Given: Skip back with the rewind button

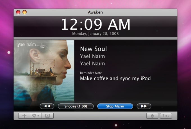Looking at the screenshot, I should point(47,106).
